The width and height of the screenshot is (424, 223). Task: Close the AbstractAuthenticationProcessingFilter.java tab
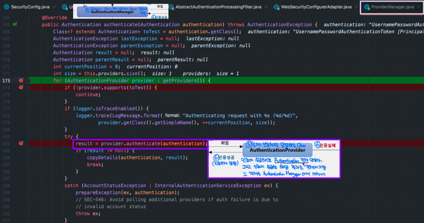[x=266, y=7]
